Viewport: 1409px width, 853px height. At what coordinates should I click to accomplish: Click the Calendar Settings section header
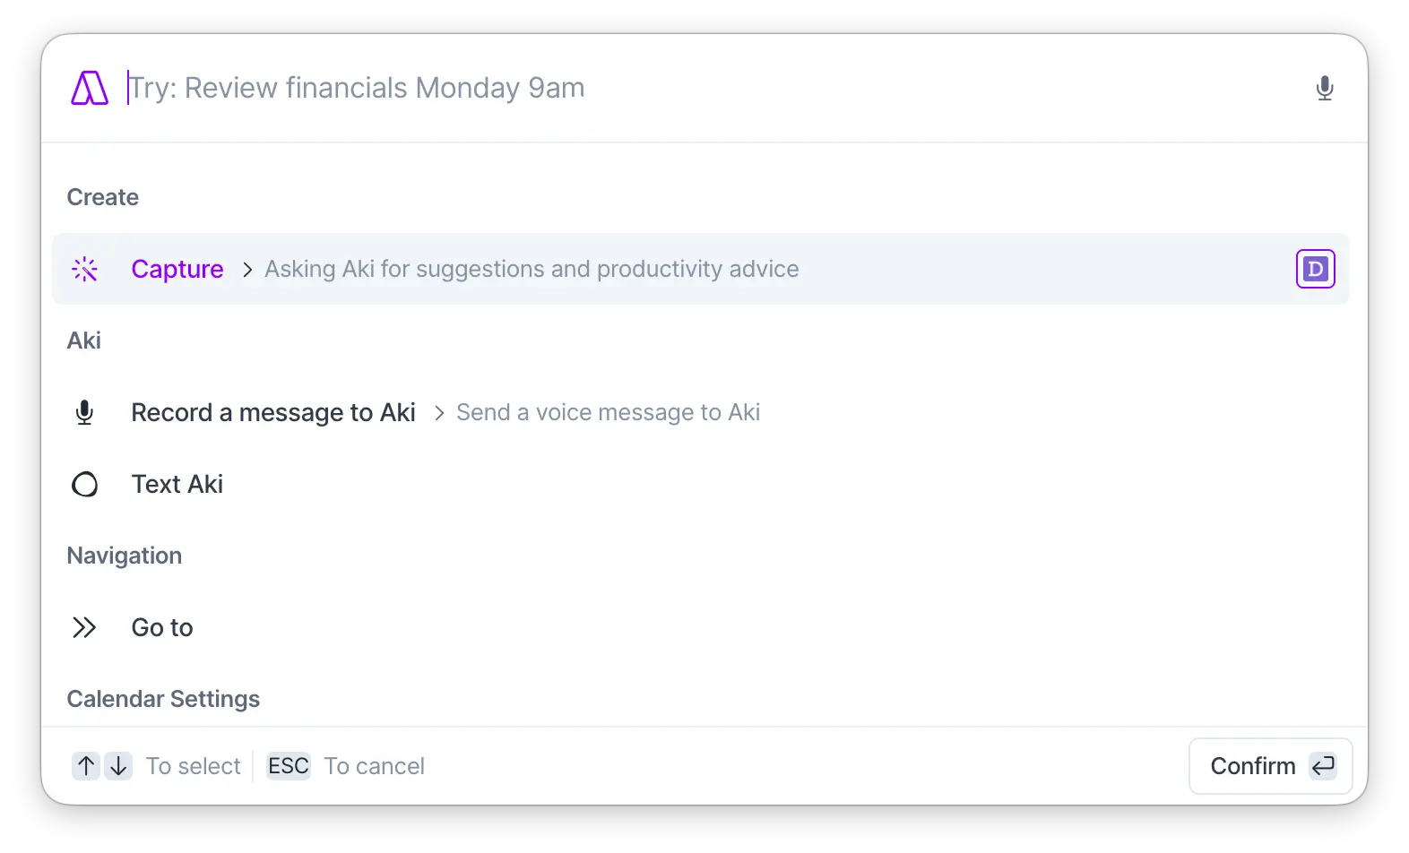(163, 699)
